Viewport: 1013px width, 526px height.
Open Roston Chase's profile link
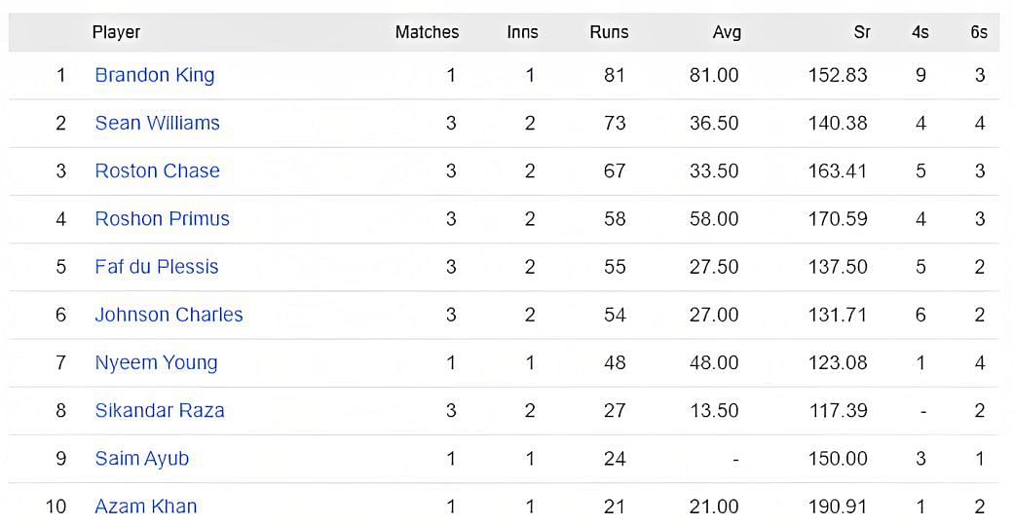pyautogui.click(x=157, y=170)
